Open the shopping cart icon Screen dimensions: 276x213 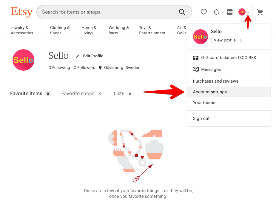(x=260, y=12)
